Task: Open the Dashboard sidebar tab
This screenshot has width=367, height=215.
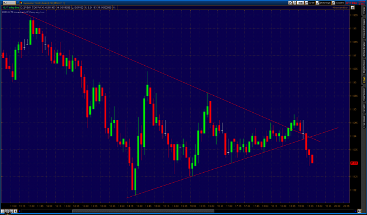Action: (364, 94)
